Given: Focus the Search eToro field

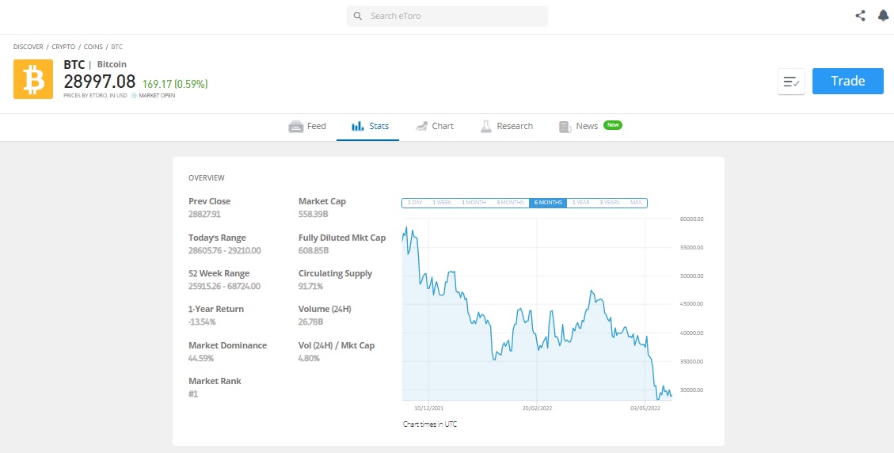Looking at the screenshot, I should click(447, 16).
